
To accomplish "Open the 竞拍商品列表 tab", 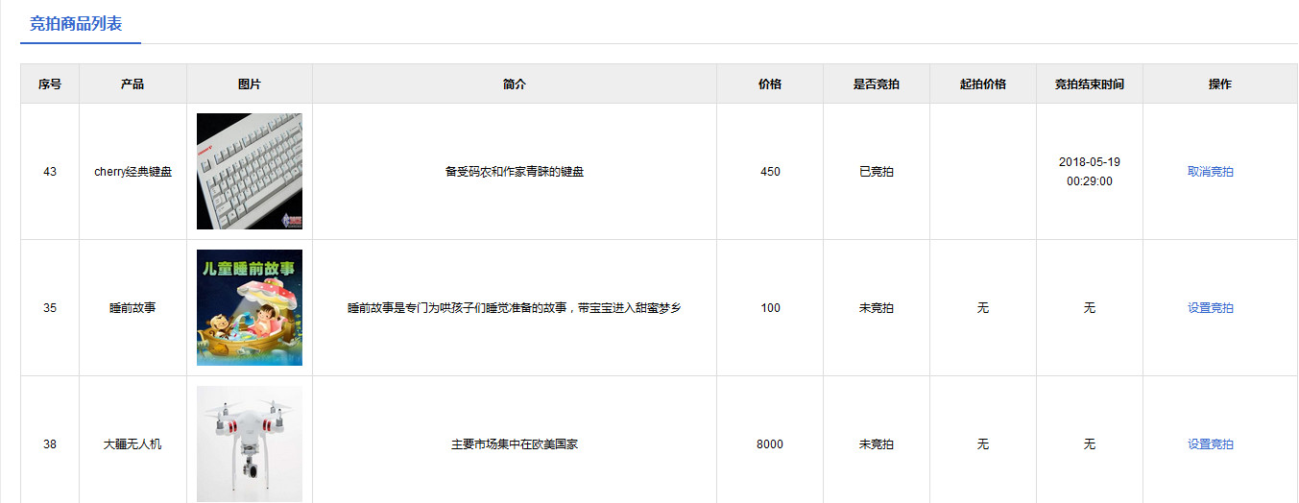I will coord(76,24).
